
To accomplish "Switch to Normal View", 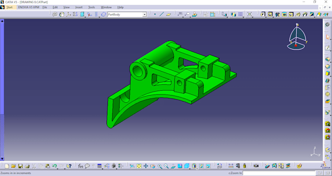I will point(173,166).
